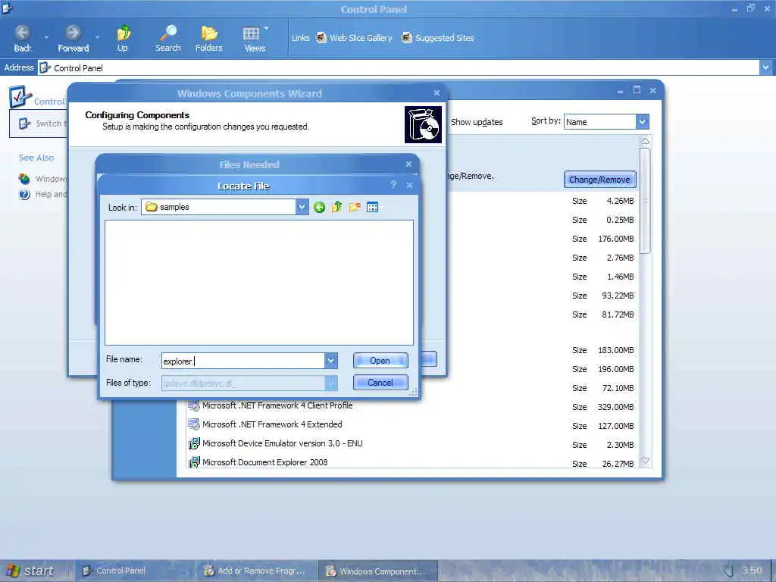Select Microsoft .NET Framework 4 Client Profile

tap(277, 405)
